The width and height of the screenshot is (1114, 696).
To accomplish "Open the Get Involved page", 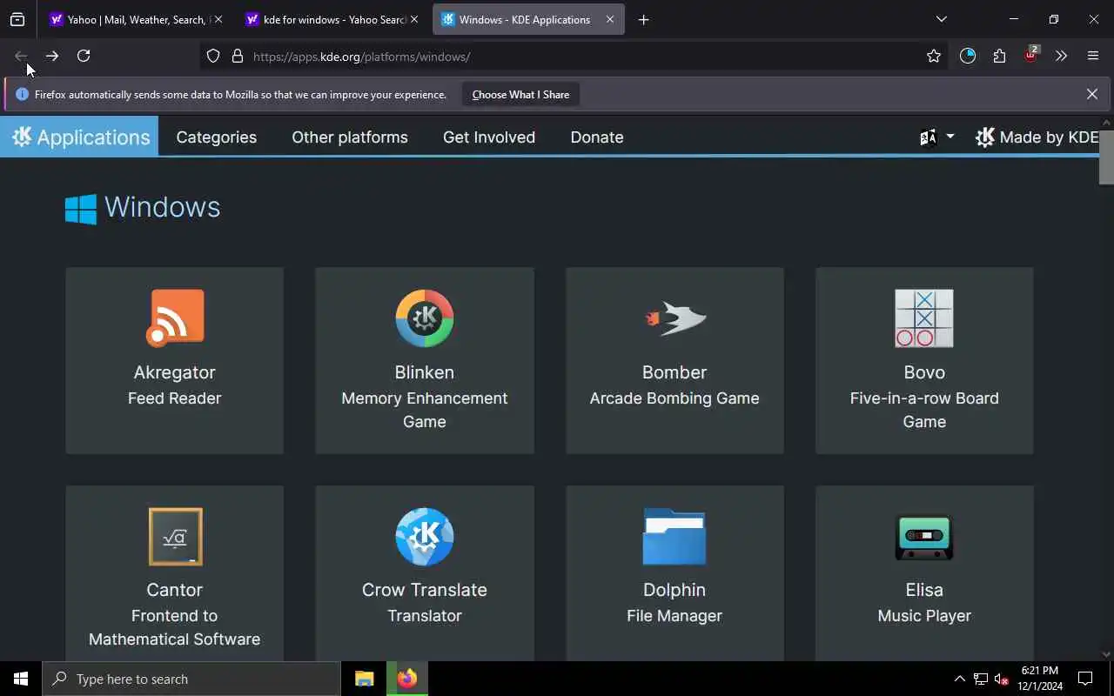I will (x=489, y=137).
